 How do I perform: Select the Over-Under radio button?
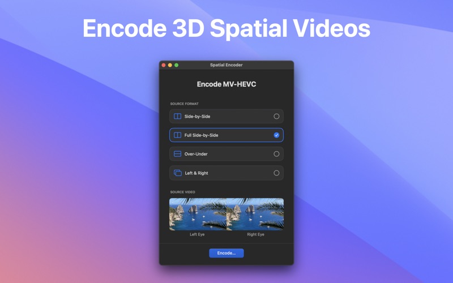click(276, 154)
